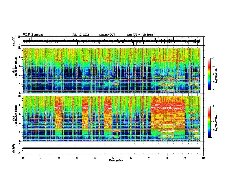Click the "ch.1(V)" waveform axis label
Screen dimensions: 229x177
click(x=14, y=41)
